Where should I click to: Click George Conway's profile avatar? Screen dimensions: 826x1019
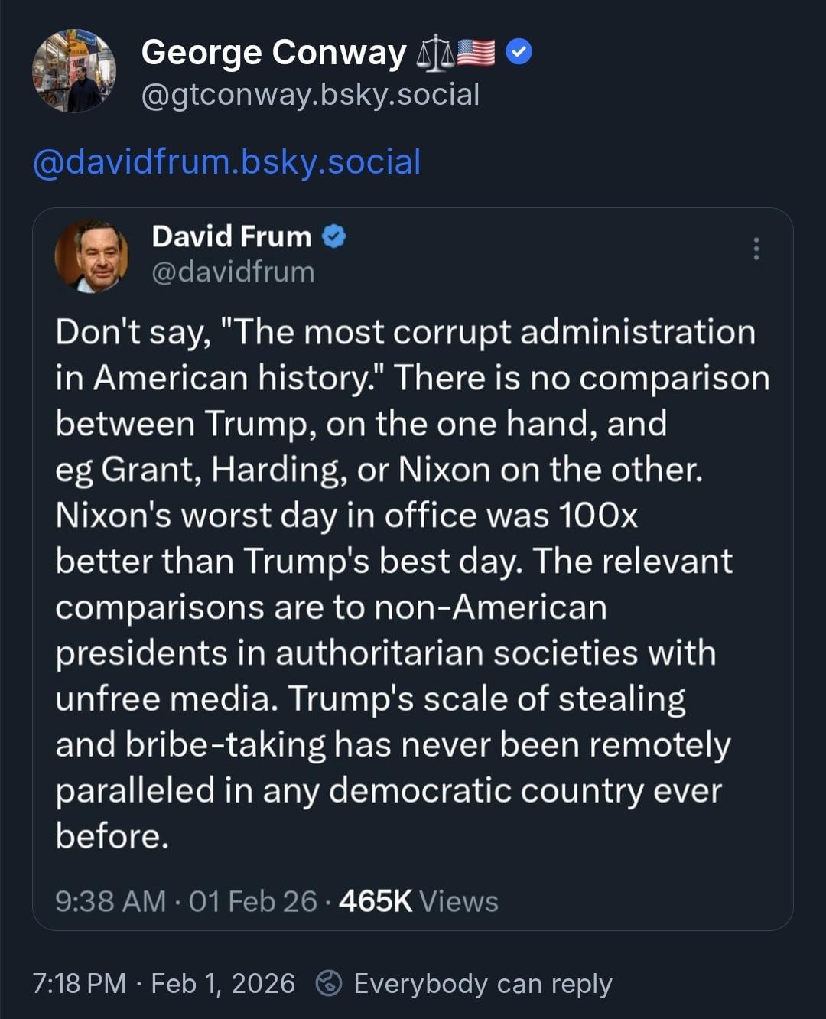(x=74, y=71)
